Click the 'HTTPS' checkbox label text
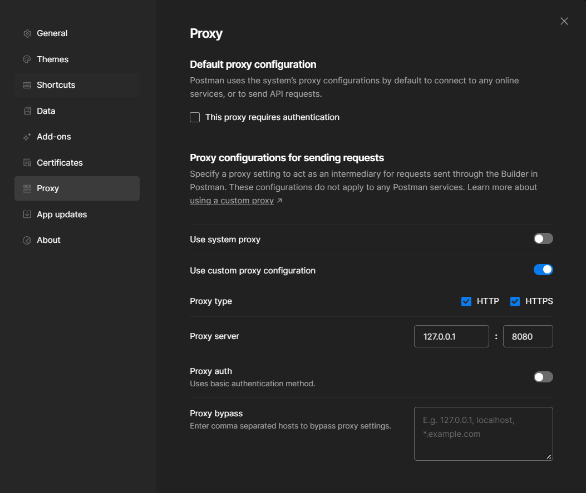 [x=539, y=301]
